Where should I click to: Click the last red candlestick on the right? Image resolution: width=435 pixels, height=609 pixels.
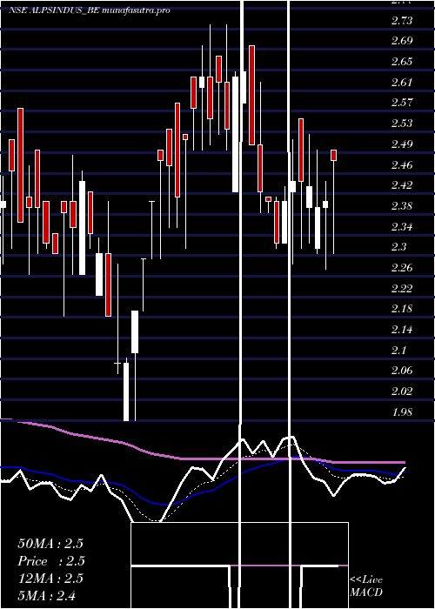[x=333, y=155]
